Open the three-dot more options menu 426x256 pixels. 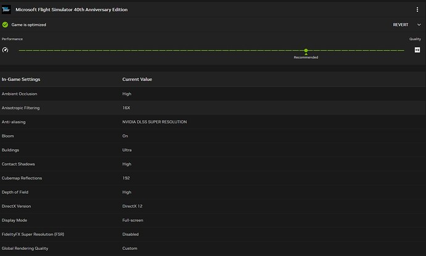(417, 9)
